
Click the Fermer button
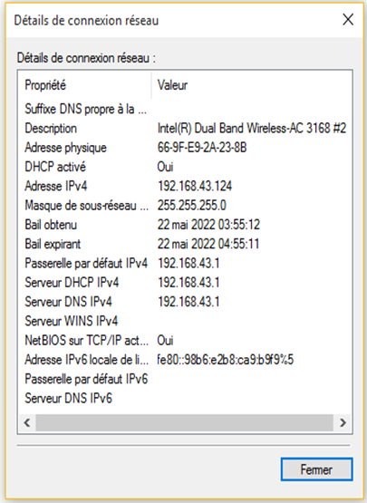click(x=316, y=469)
